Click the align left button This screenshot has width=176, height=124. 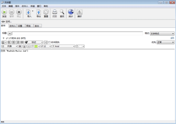[9, 42]
